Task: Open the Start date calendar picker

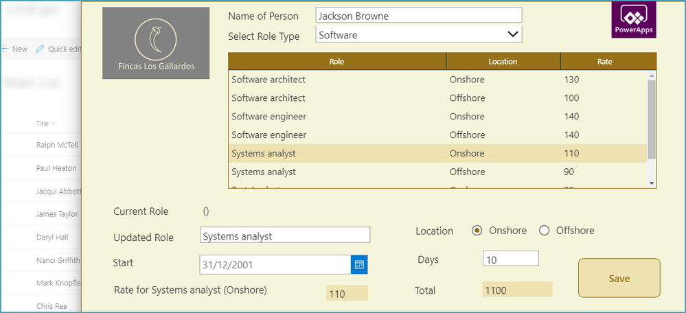Action: click(x=360, y=264)
